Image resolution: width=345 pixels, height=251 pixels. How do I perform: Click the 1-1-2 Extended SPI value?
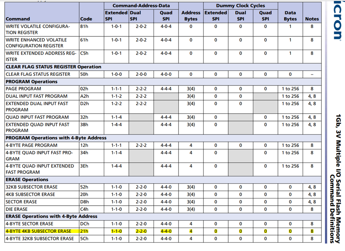tap(116, 96)
